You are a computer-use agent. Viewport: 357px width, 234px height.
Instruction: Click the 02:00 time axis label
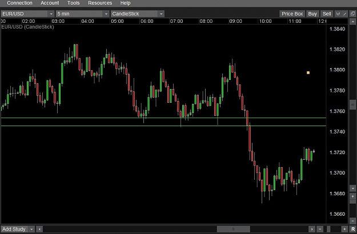point(29,21)
